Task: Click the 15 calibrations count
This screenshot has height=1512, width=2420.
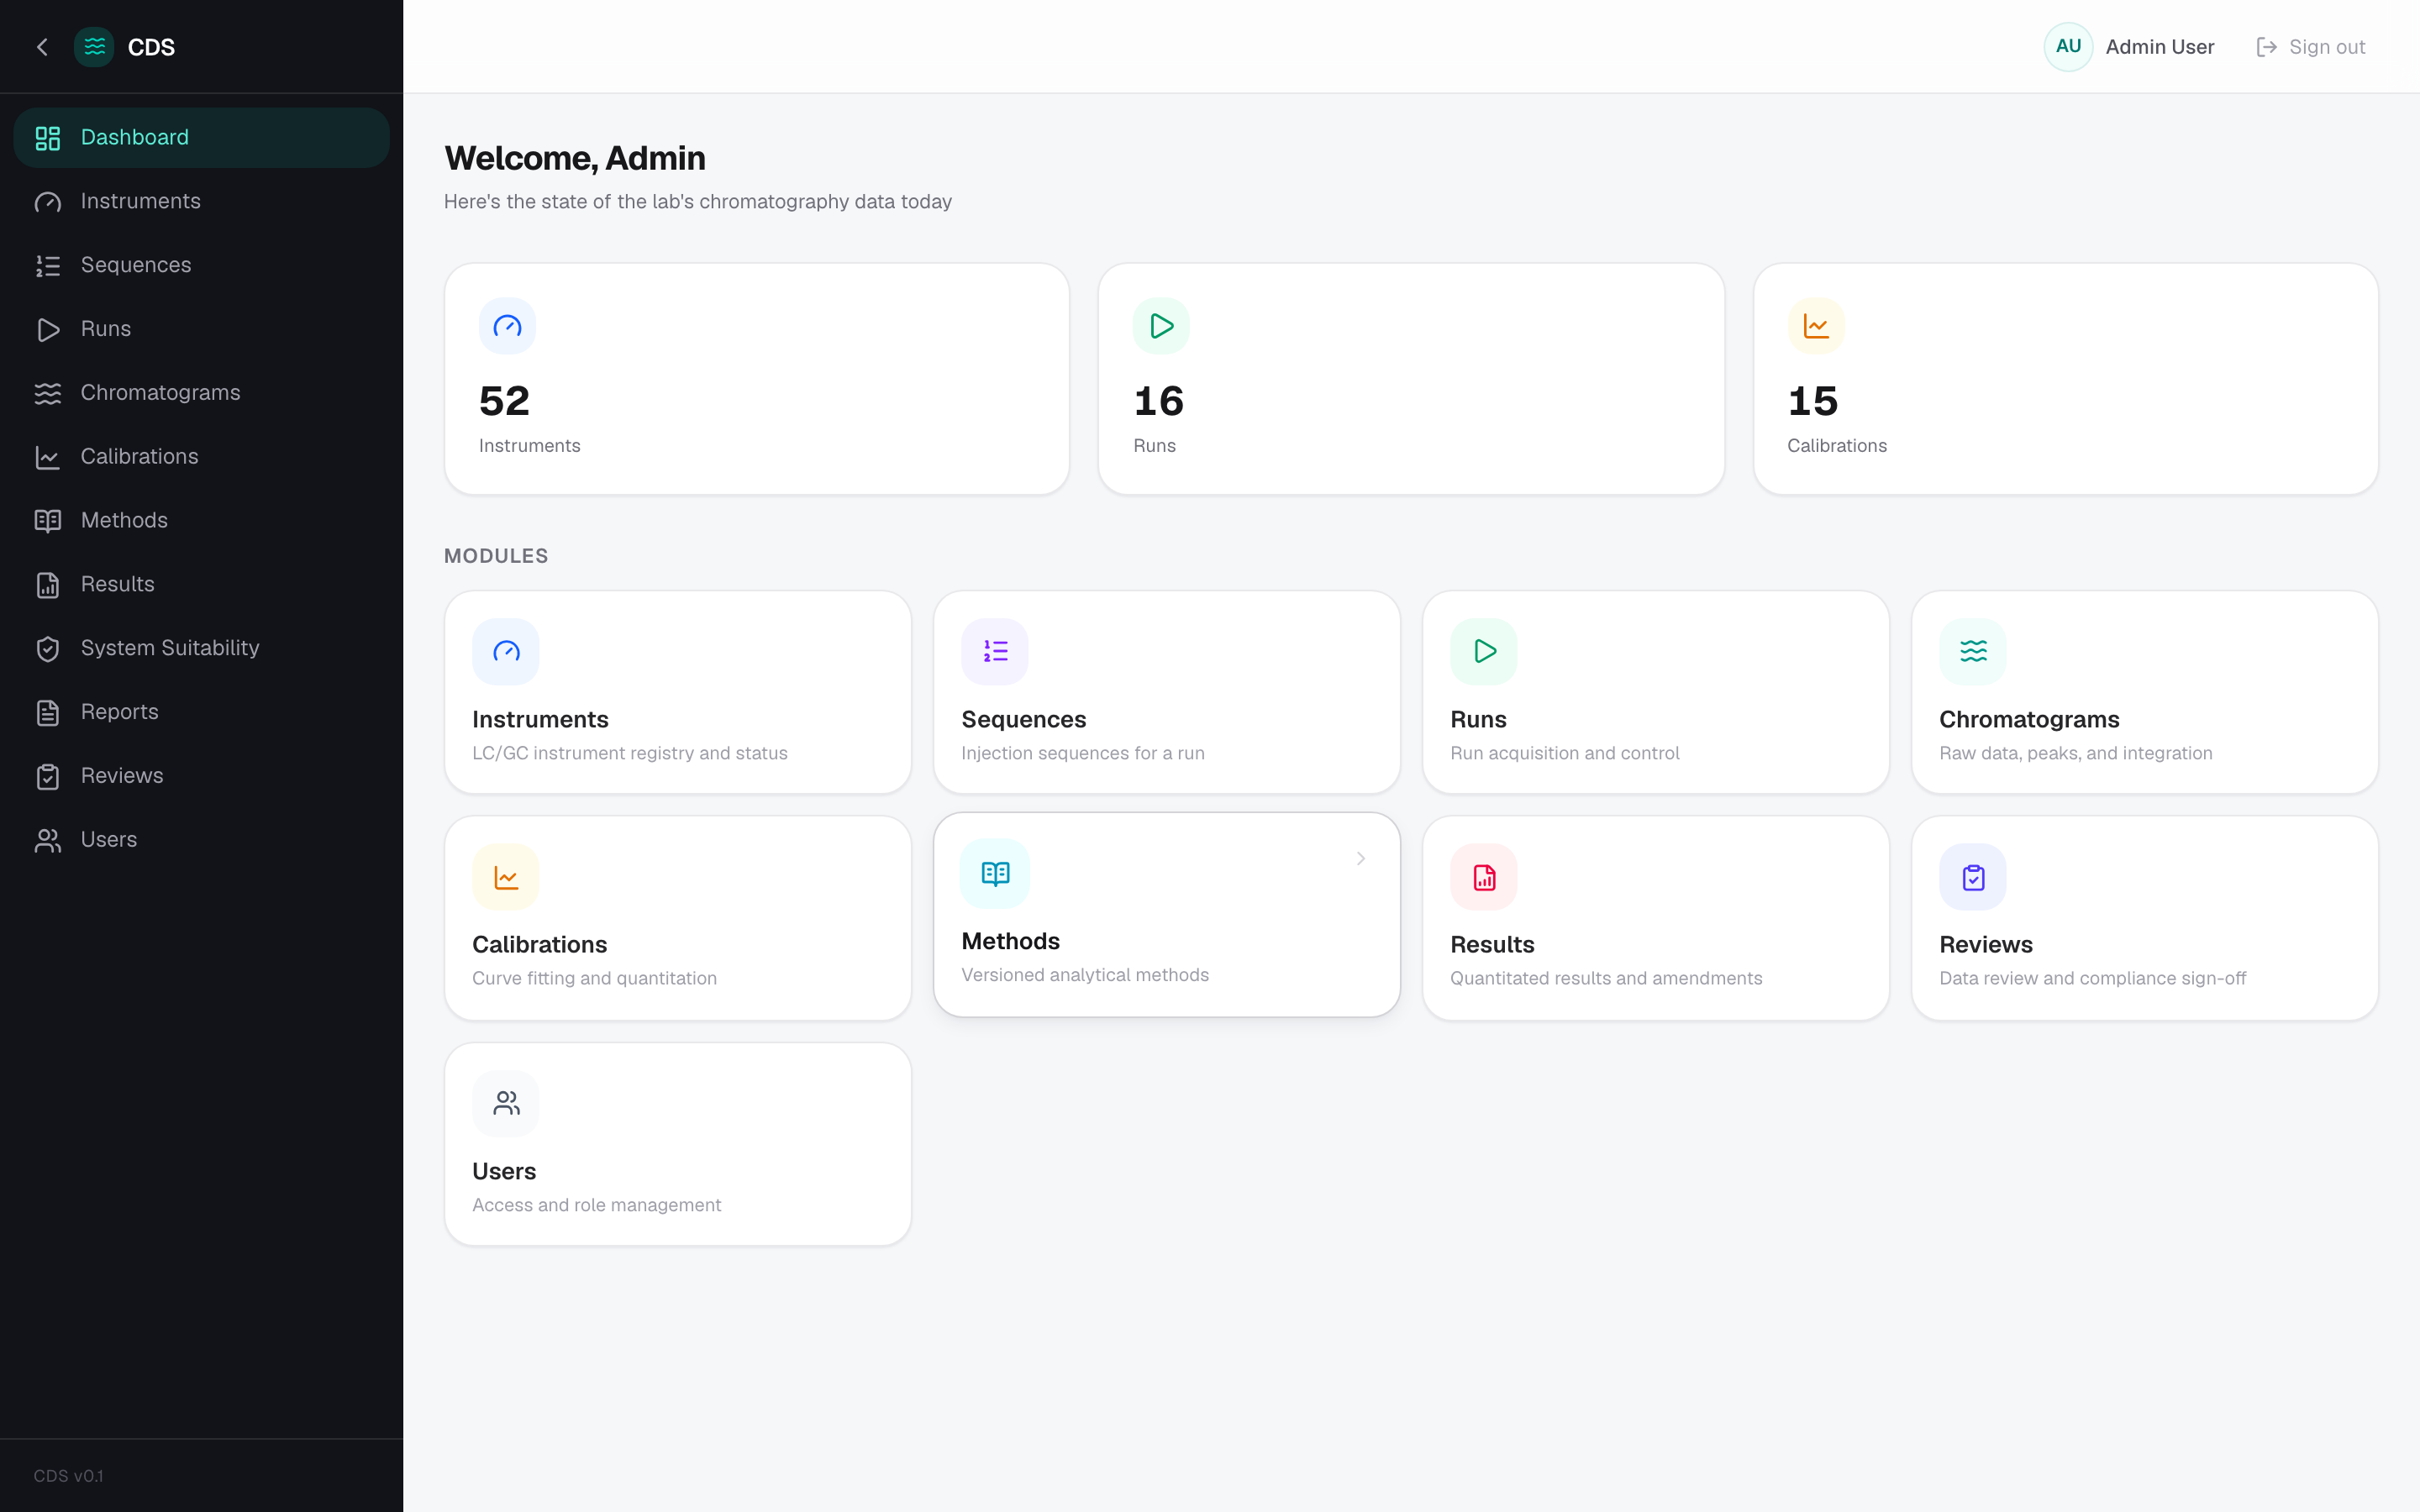Action: [x=1812, y=402]
